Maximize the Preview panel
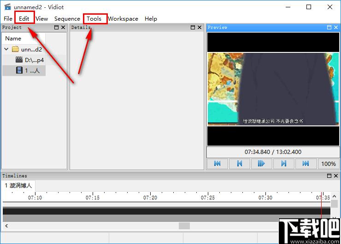This screenshot has width=341, height=244. tap(329, 27)
